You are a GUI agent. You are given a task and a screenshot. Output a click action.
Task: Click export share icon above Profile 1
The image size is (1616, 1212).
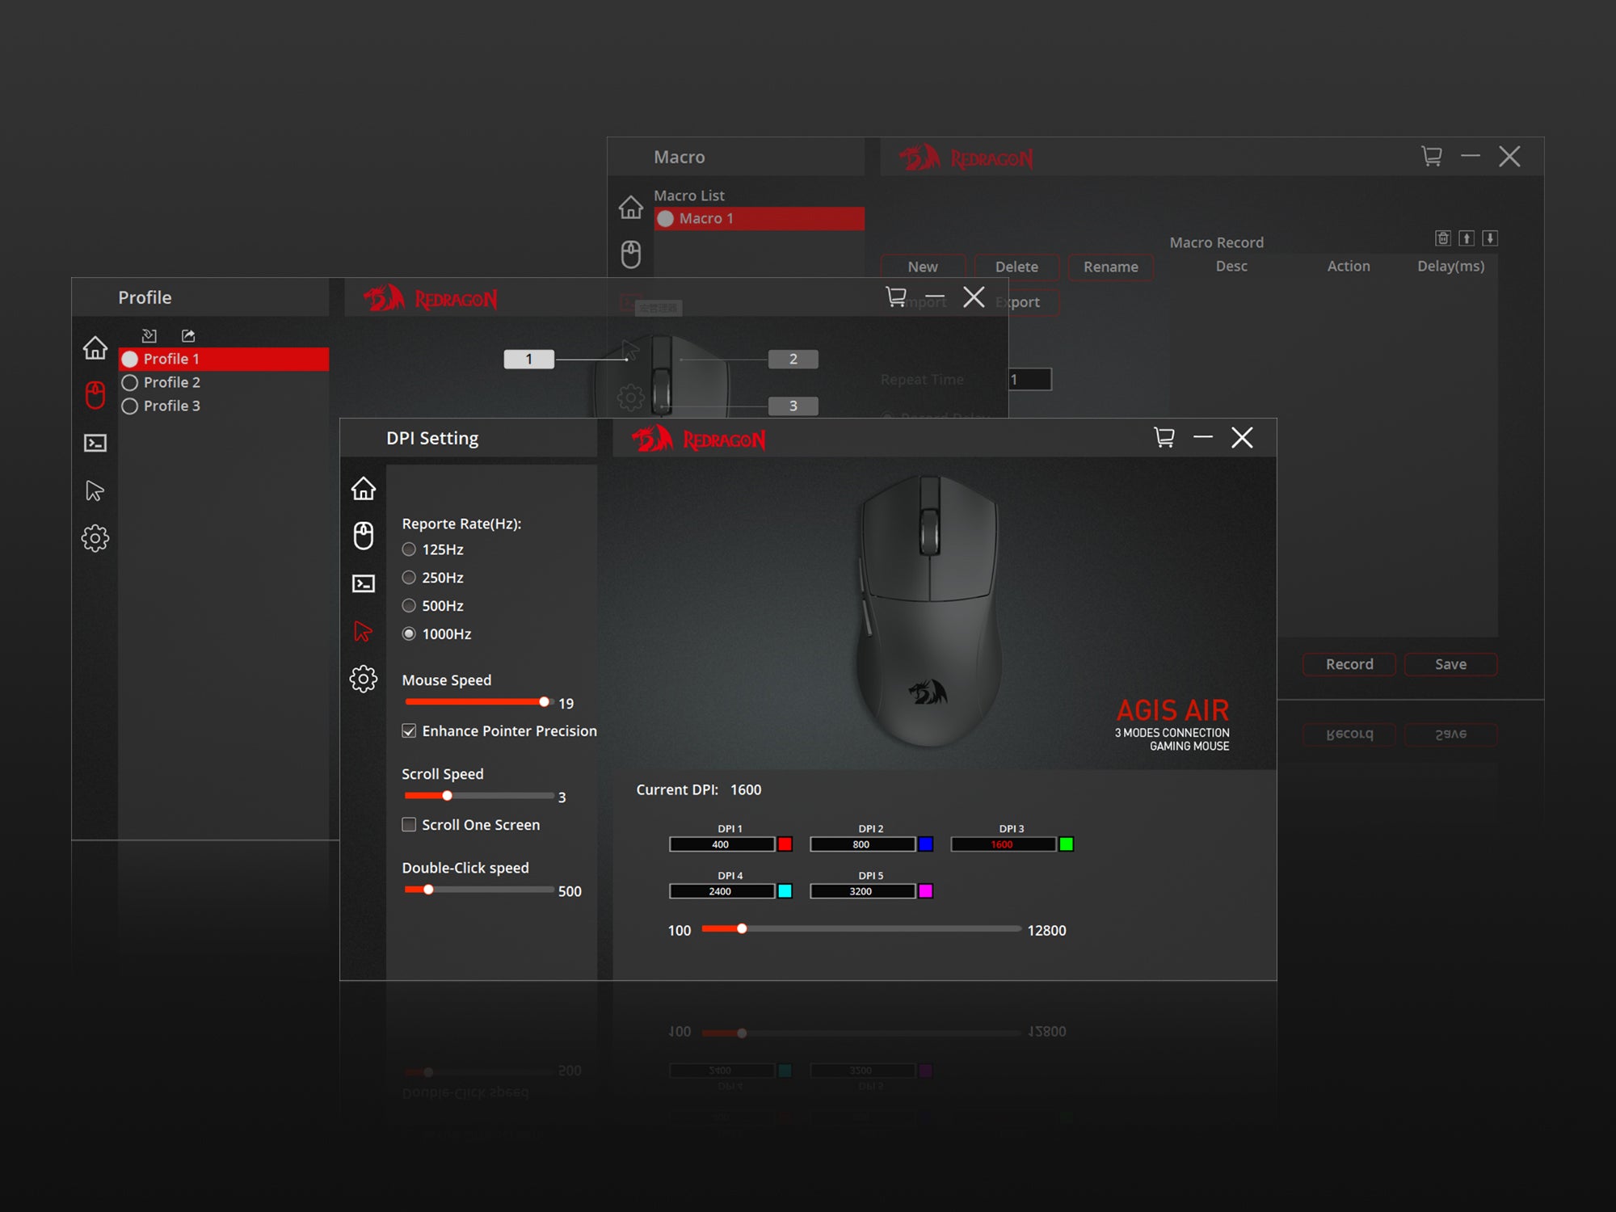coord(188,335)
